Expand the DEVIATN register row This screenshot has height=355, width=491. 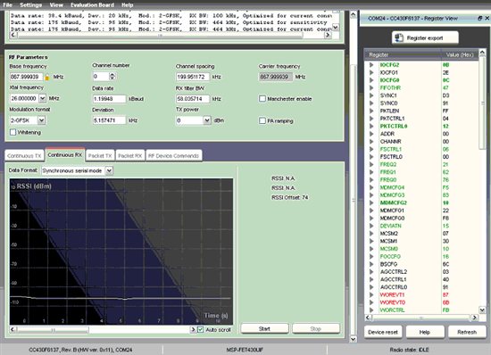(x=371, y=226)
